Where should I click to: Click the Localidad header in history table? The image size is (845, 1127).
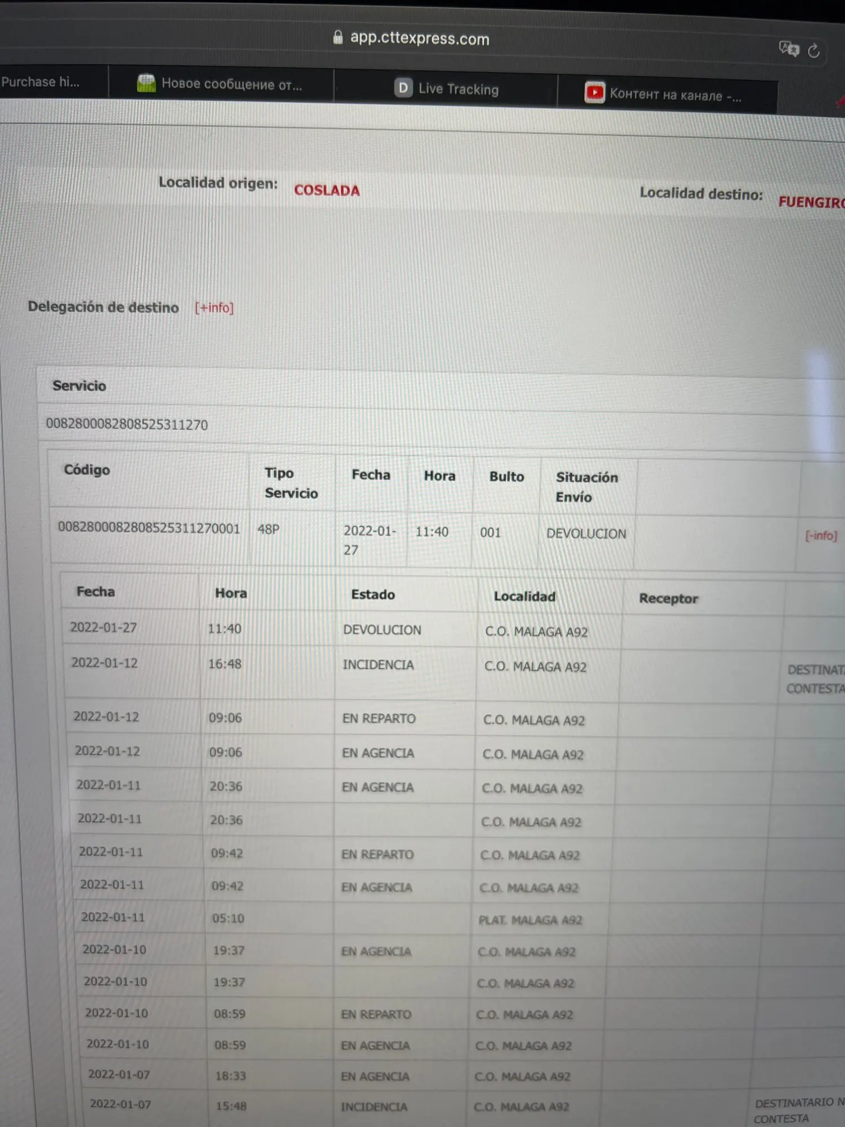tap(524, 596)
